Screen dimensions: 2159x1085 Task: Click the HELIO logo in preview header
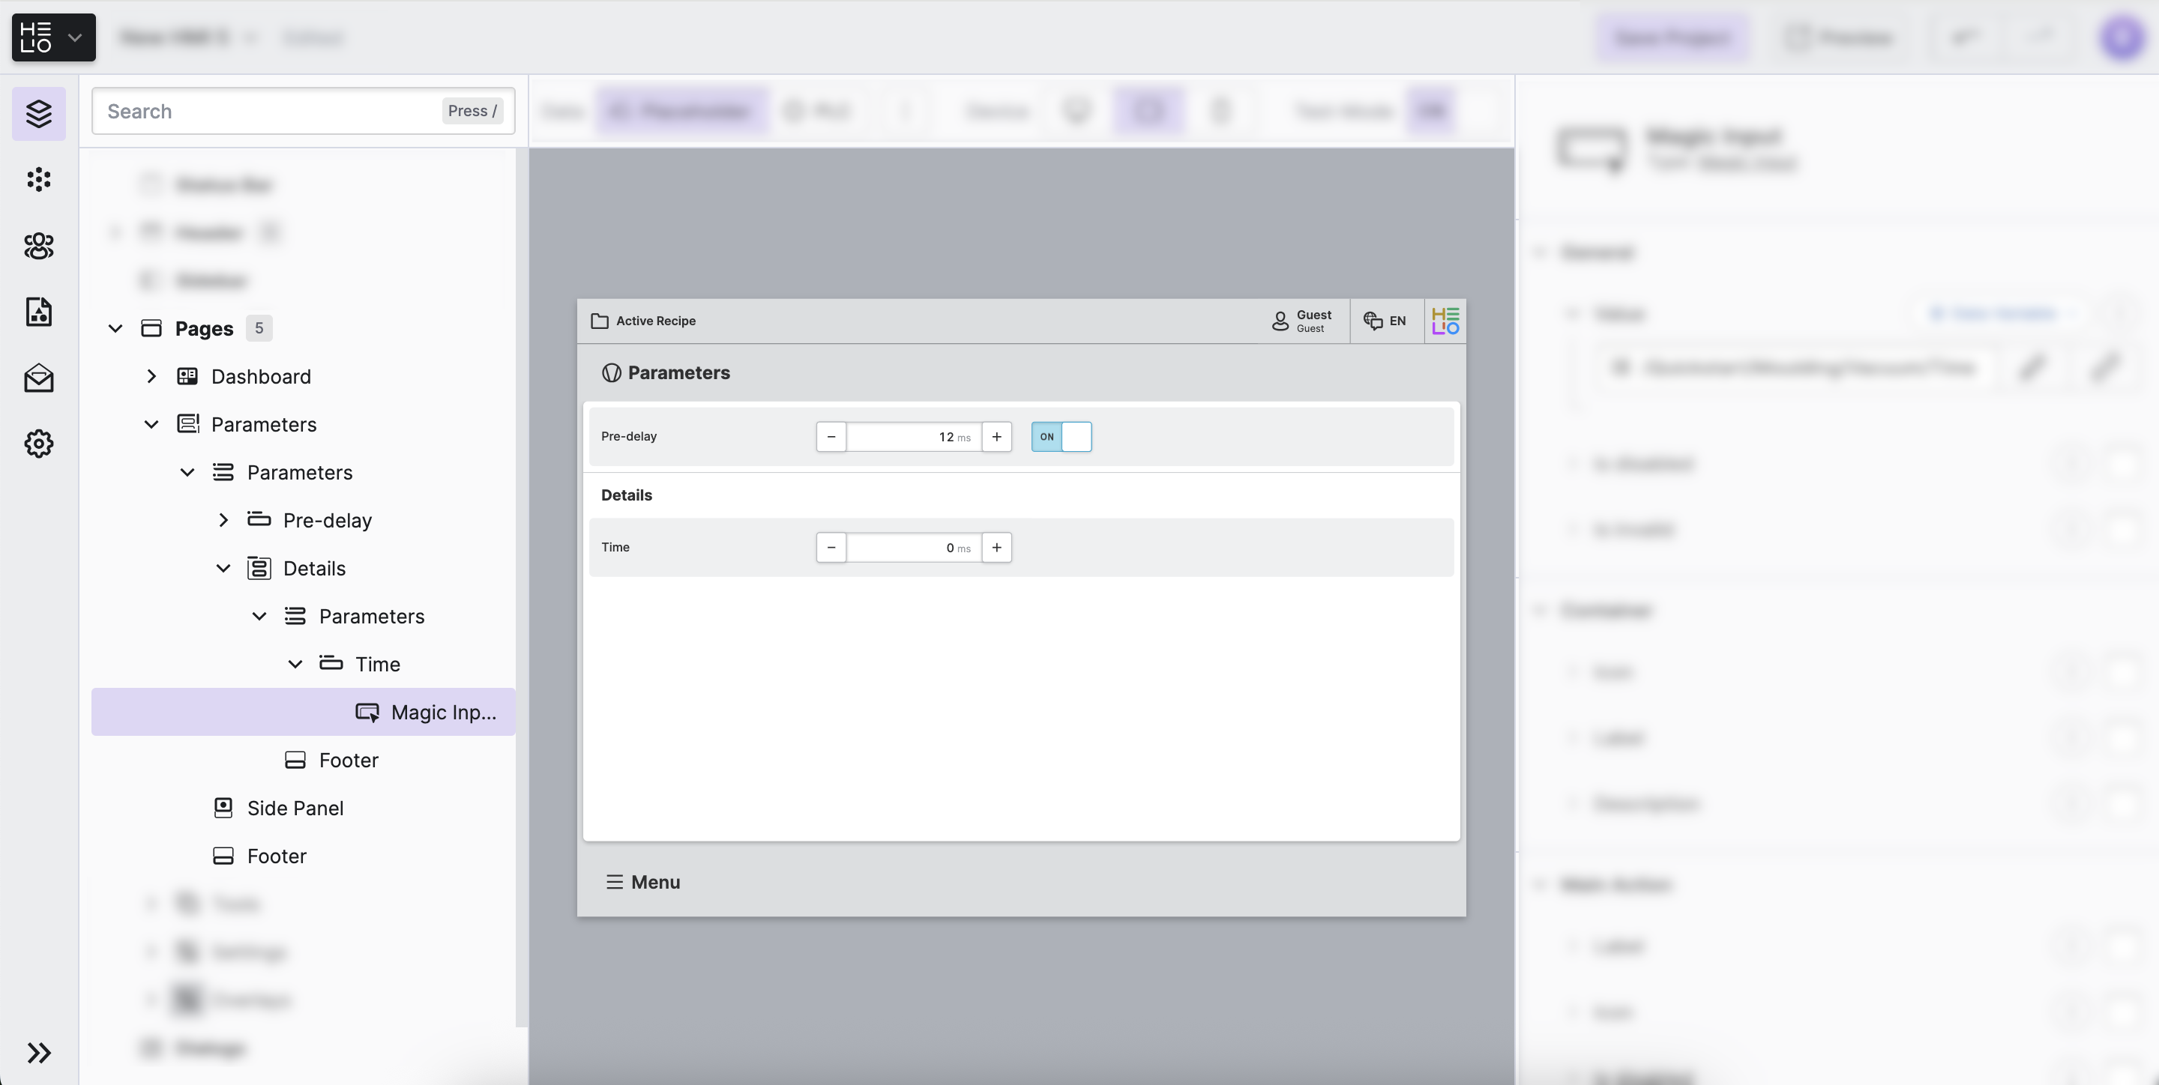point(1445,321)
